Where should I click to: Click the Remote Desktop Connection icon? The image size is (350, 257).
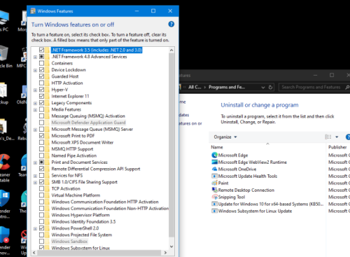pos(214,190)
